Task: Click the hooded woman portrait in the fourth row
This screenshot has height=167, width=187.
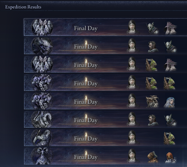Action: (x=133, y=82)
